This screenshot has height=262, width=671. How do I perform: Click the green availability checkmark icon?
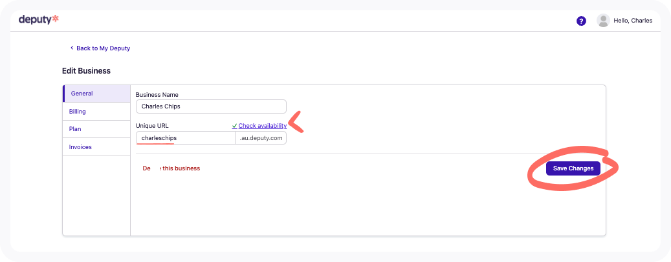tap(234, 126)
